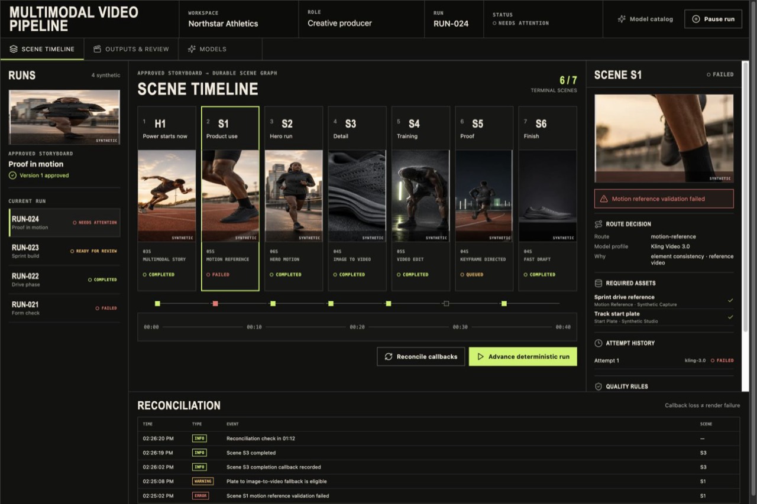The height and width of the screenshot is (504, 757).
Task: Select the S1 Product use scene card
Action: click(x=230, y=199)
